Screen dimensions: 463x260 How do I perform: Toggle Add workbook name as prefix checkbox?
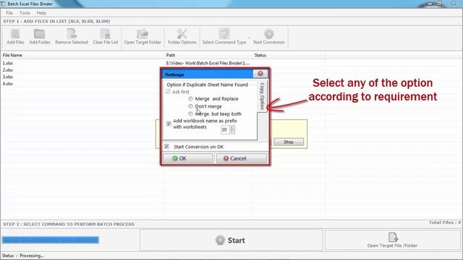pyautogui.click(x=169, y=123)
